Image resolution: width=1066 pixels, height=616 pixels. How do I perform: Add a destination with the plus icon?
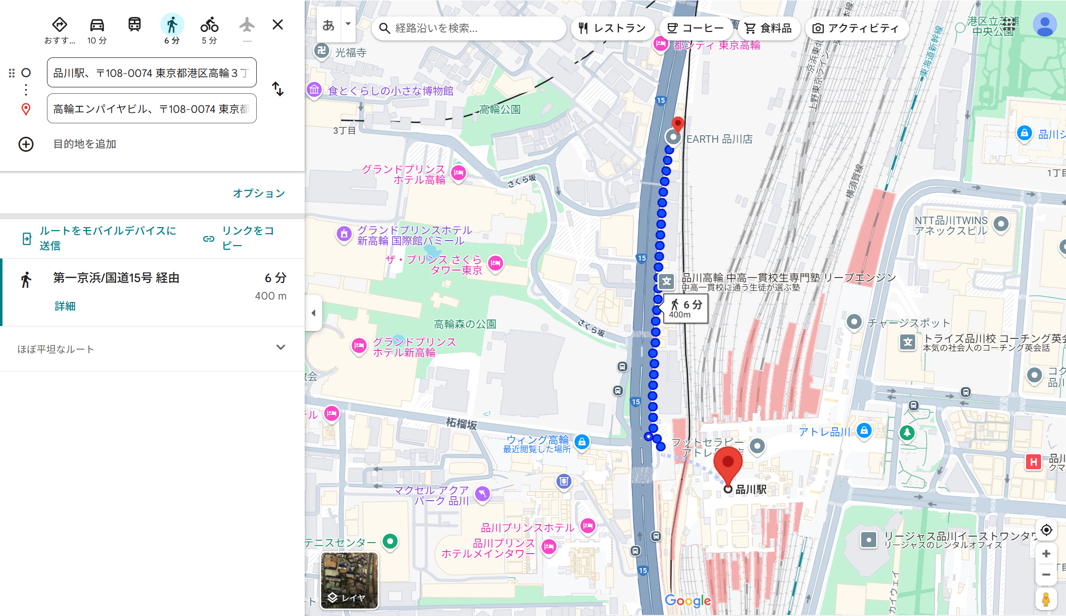tap(26, 144)
